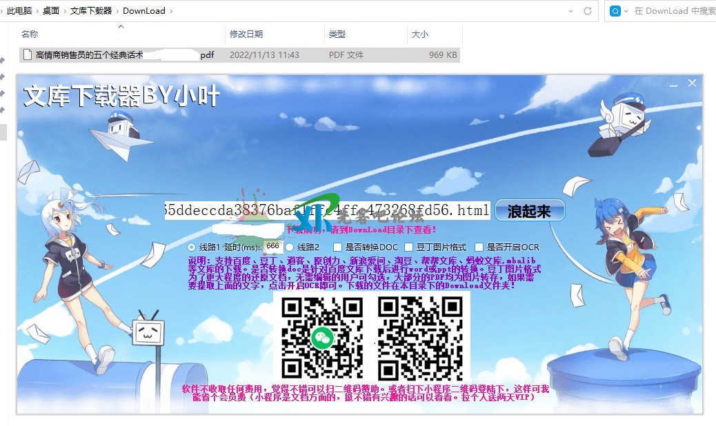Click the delay (ms) field showing 666
Screen dimensions: 716x426
[x=272, y=246]
